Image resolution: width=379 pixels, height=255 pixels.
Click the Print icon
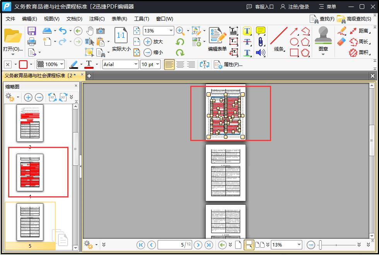coord(32,41)
